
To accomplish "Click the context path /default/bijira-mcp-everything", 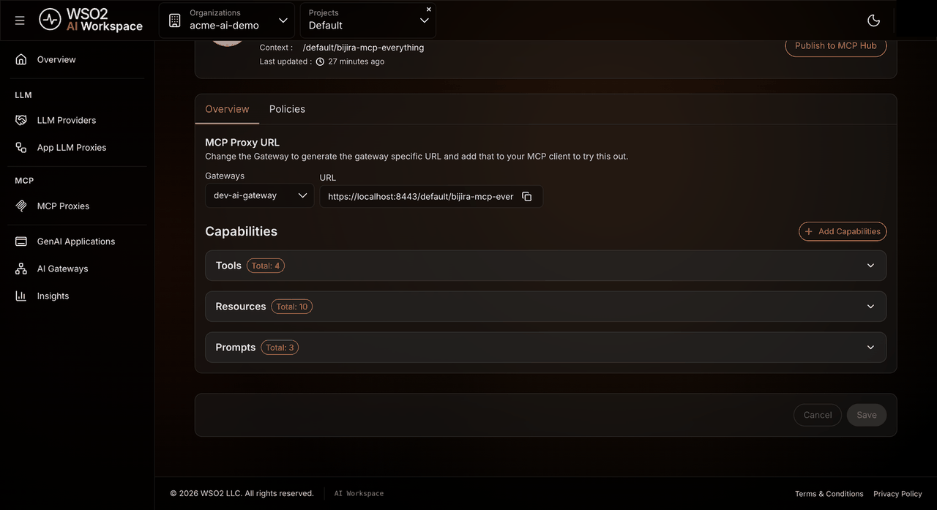I will tap(363, 48).
